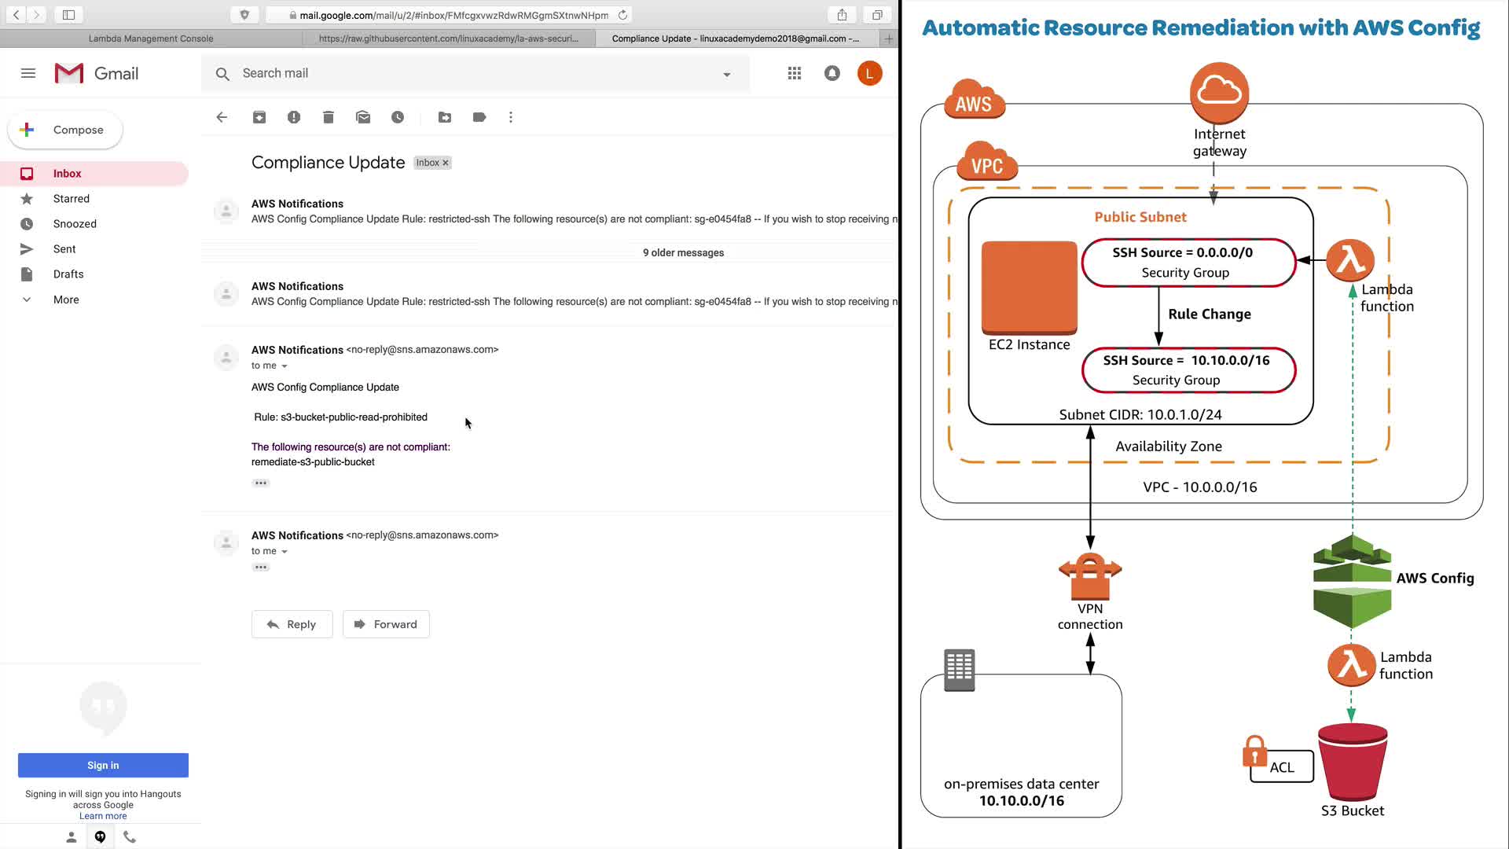Open search options dropdown arrow
Viewport: 1509px width, 849px height.
click(x=727, y=74)
